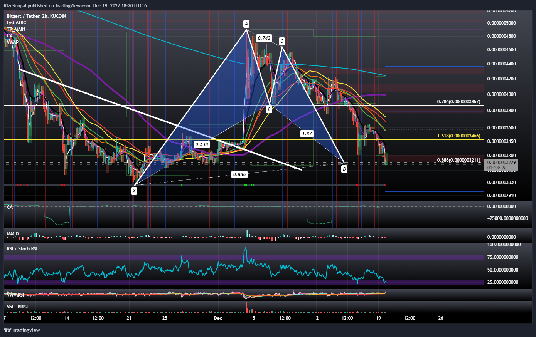This screenshot has height=337, width=536.
Task: Click the 0.886(0.0000003211) Fibonacci level label
Action: click(458, 160)
